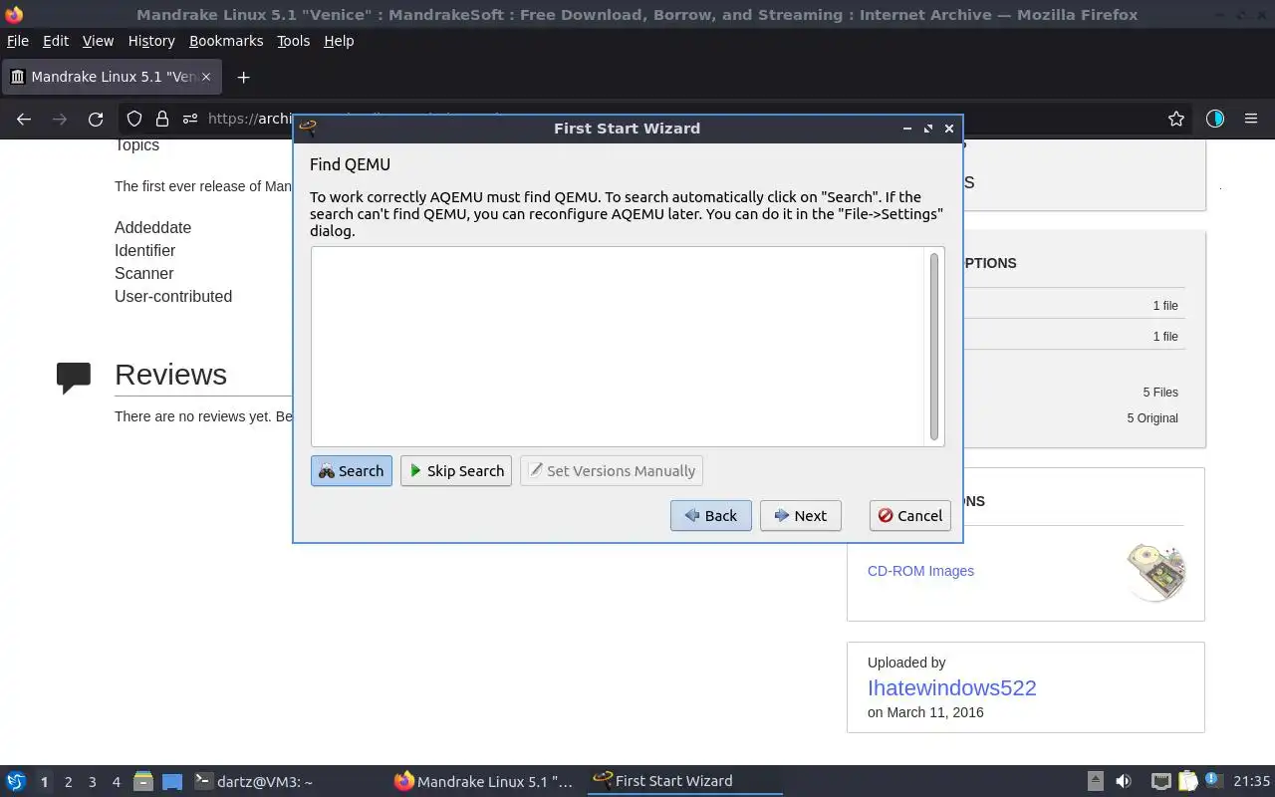Click the notification tray icon beside the clock
Screen dimensions: 1275x797
point(1214,782)
